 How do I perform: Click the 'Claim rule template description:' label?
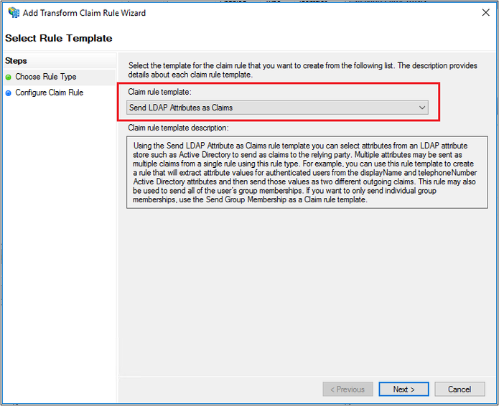177,128
